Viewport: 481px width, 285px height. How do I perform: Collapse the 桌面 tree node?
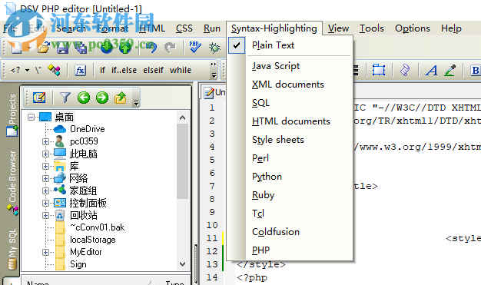click(x=31, y=117)
